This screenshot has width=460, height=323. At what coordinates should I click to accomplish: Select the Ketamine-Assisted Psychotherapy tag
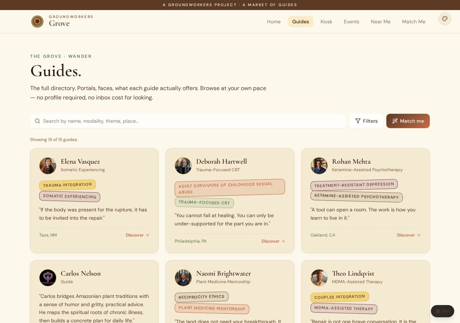click(356, 197)
